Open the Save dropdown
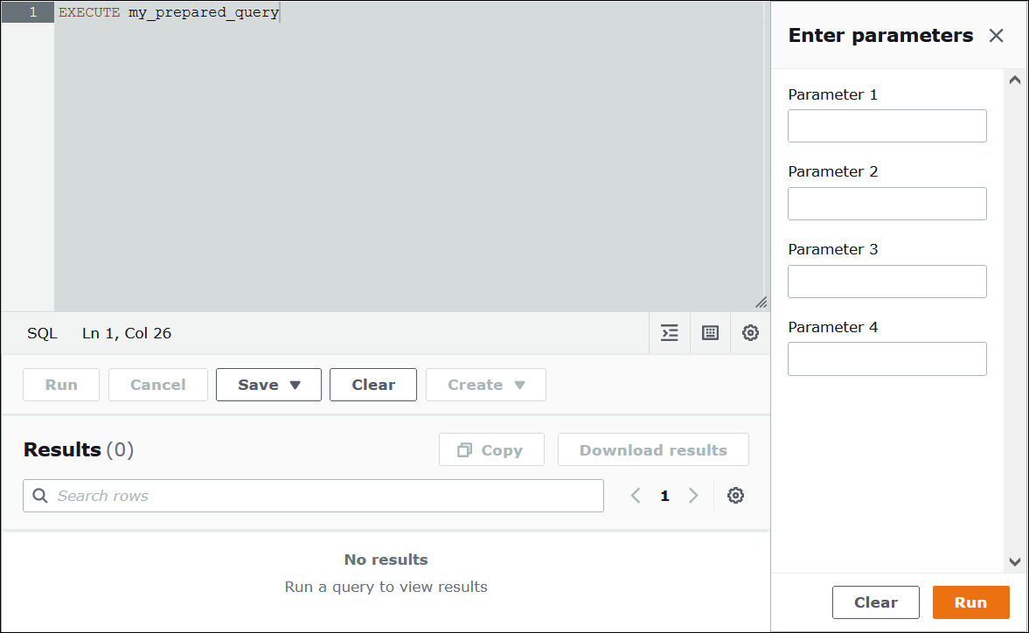1029x633 pixels. point(268,385)
